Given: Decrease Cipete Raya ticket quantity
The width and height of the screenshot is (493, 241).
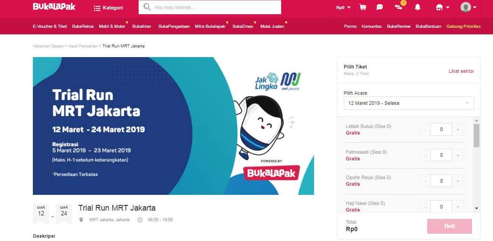Looking at the screenshot, I should [x=425, y=181].
